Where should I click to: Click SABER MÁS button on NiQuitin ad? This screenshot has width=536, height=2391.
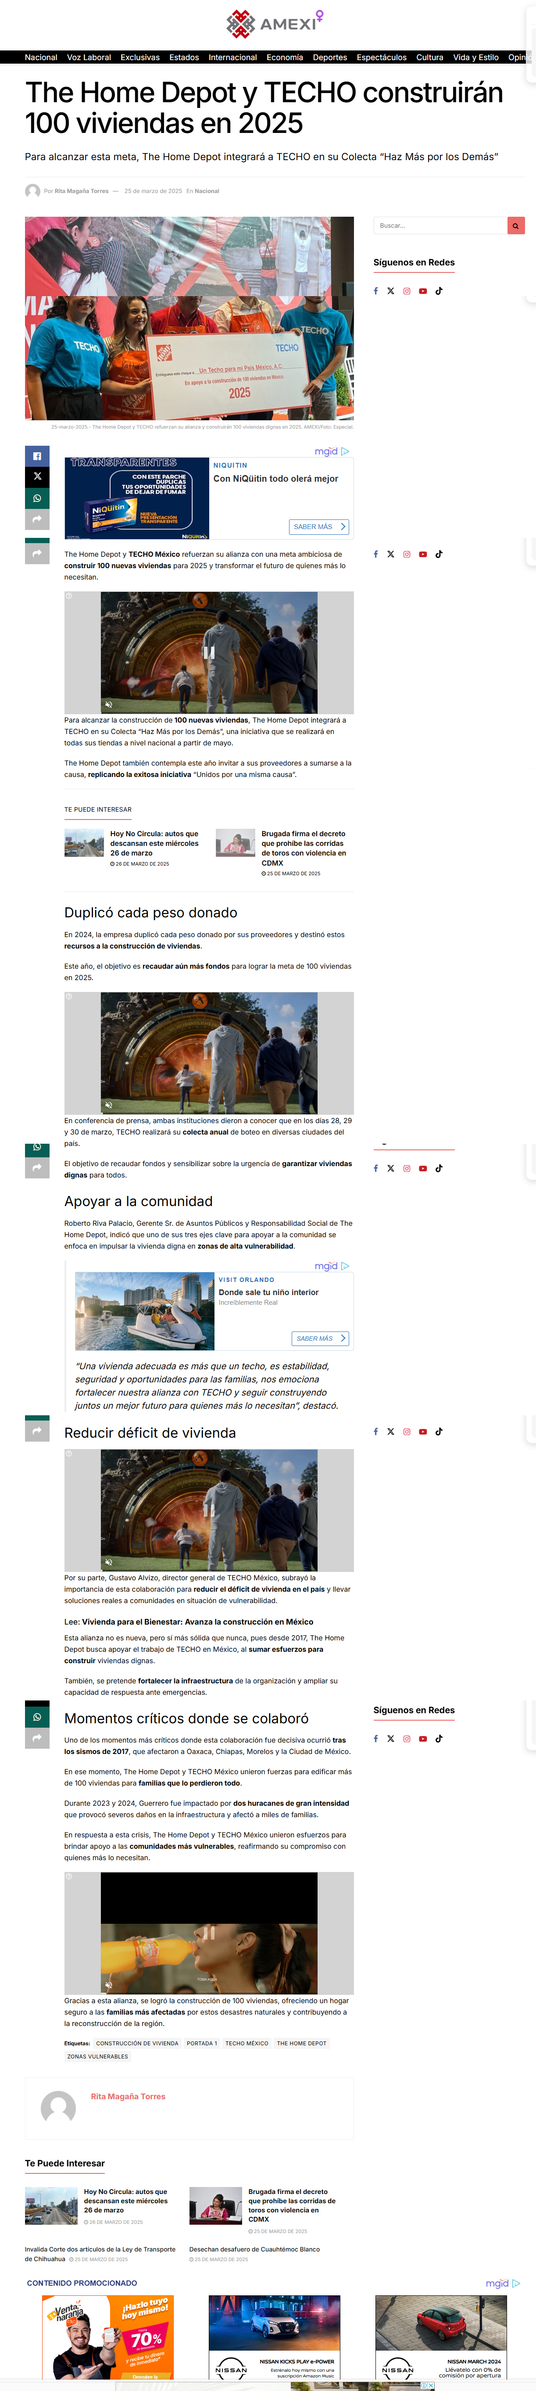click(x=319, y=526)
